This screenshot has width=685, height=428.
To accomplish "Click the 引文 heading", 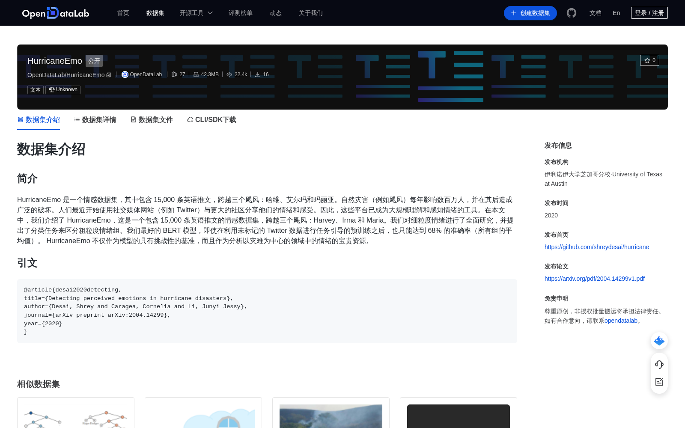I will coord(27,263).
